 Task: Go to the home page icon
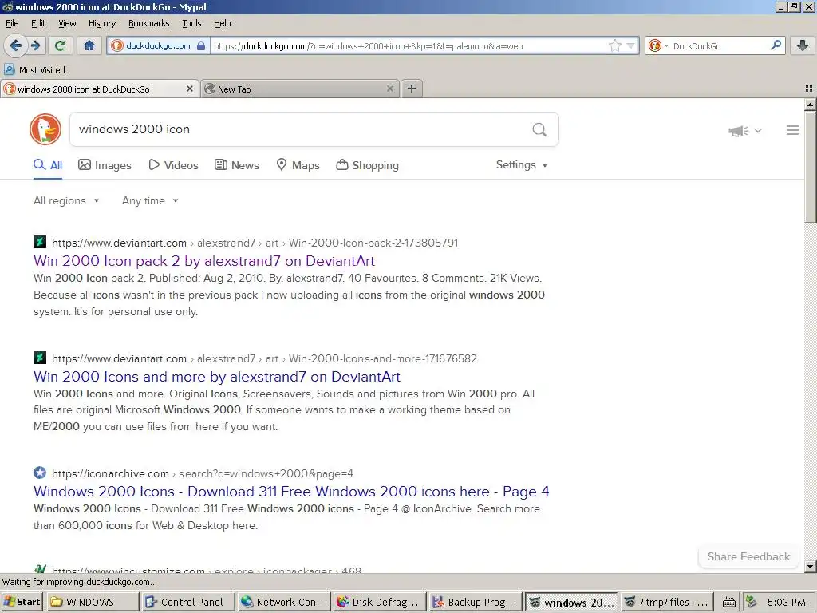click(89, 45)
